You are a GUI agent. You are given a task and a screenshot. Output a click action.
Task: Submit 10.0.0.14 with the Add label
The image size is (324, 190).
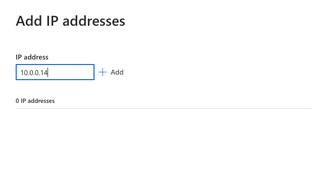click(117, 72)
